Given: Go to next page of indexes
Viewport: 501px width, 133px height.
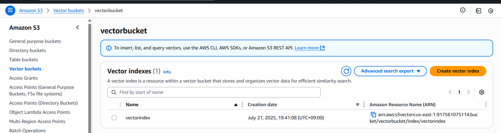Looking at the screenshot, I should [x=469, y=92].
